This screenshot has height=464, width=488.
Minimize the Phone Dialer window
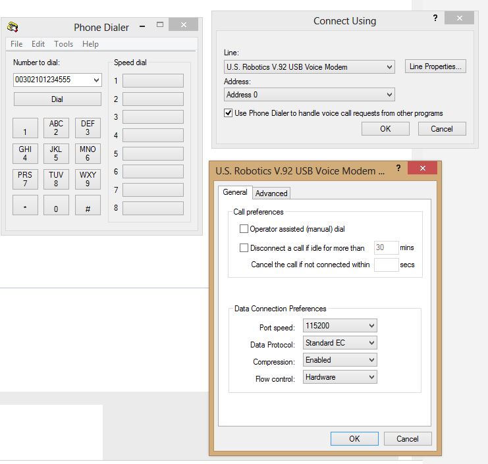pyautogui.click(x=142, y=26)
